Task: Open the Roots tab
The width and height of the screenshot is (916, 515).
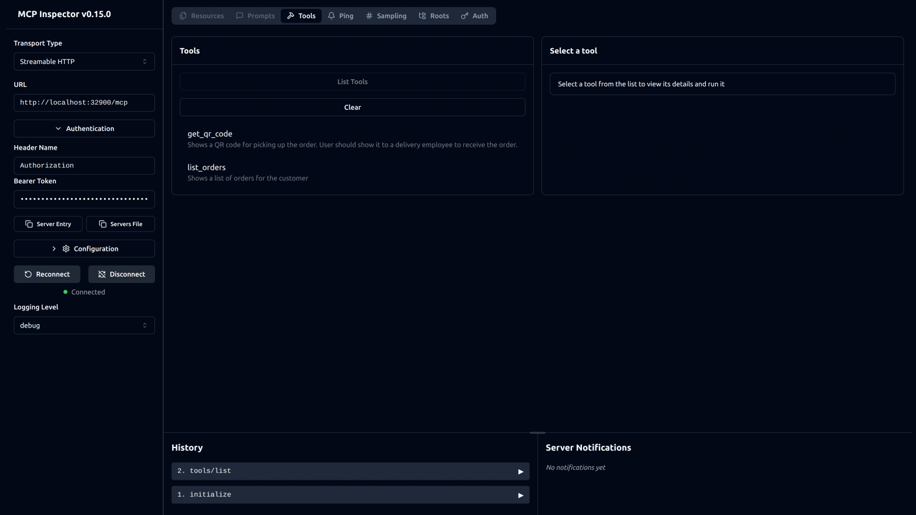Action: pos(433,16)
